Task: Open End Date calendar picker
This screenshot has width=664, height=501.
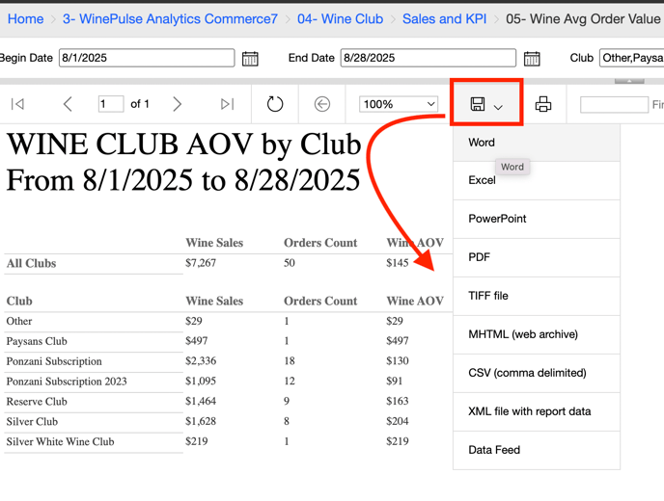Action: pyautogui.click(x=532, y=59)
